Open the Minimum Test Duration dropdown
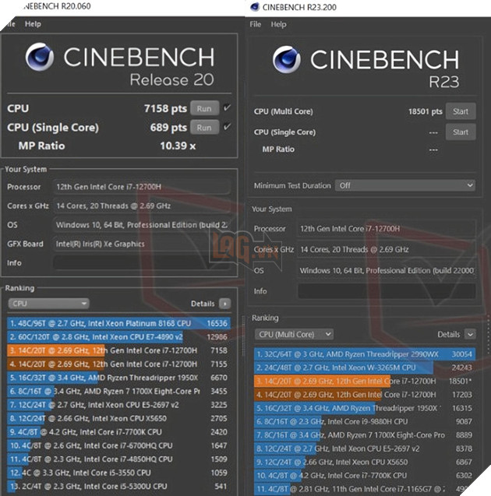This screenshot has height=496, width=491. (405, 185)
